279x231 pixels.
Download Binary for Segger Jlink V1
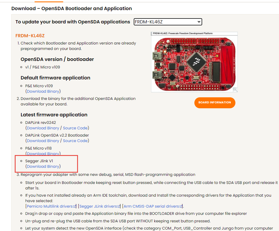[x=43, y=166]
